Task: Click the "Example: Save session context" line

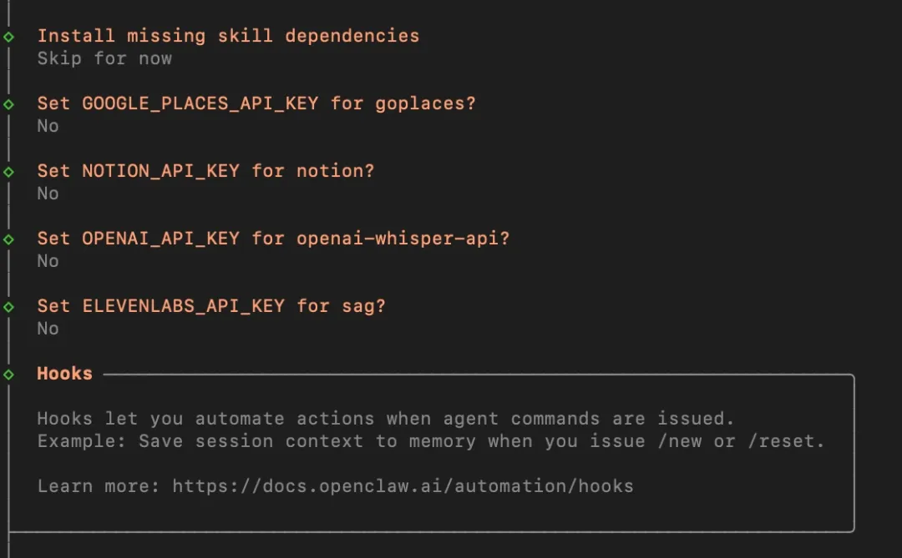Action: coord(431,441)
